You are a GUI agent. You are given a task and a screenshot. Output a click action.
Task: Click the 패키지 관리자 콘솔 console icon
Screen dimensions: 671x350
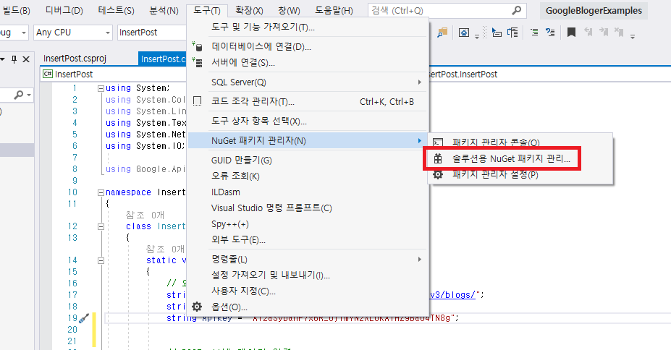tap(438, 142)
